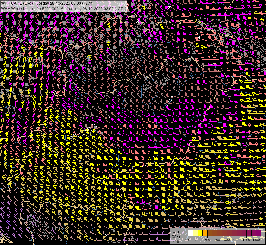Image resolution: width=266 pixels, height=245 pixels.
Task: Click the 100 label on the legend
Action: 188,240
